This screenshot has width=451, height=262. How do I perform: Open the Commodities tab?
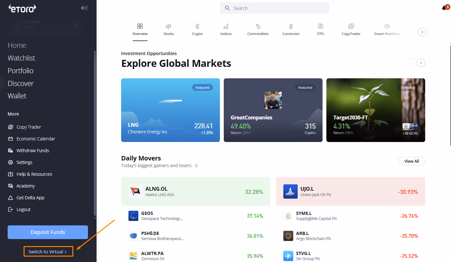[258, 30]
